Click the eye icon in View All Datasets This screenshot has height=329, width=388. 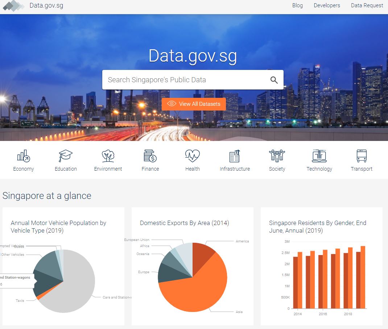[x=172, y=104]
